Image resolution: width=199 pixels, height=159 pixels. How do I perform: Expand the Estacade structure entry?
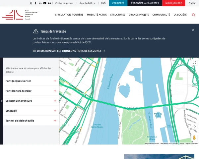[55, 111]
